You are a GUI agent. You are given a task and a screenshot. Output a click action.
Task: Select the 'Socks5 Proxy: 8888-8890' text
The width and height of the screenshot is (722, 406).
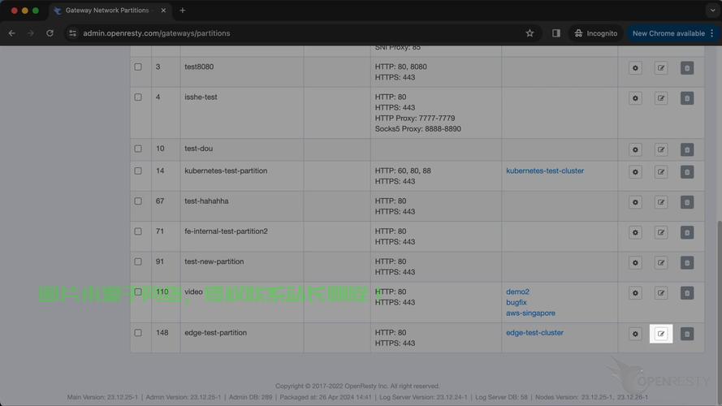point(418,129)
